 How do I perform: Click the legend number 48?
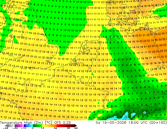76,128
